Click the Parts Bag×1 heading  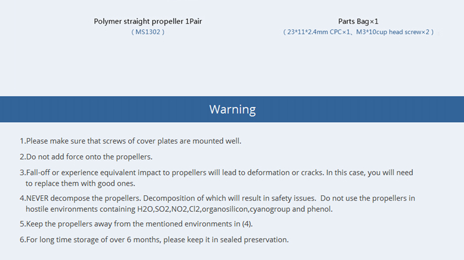tap(358, 21)
